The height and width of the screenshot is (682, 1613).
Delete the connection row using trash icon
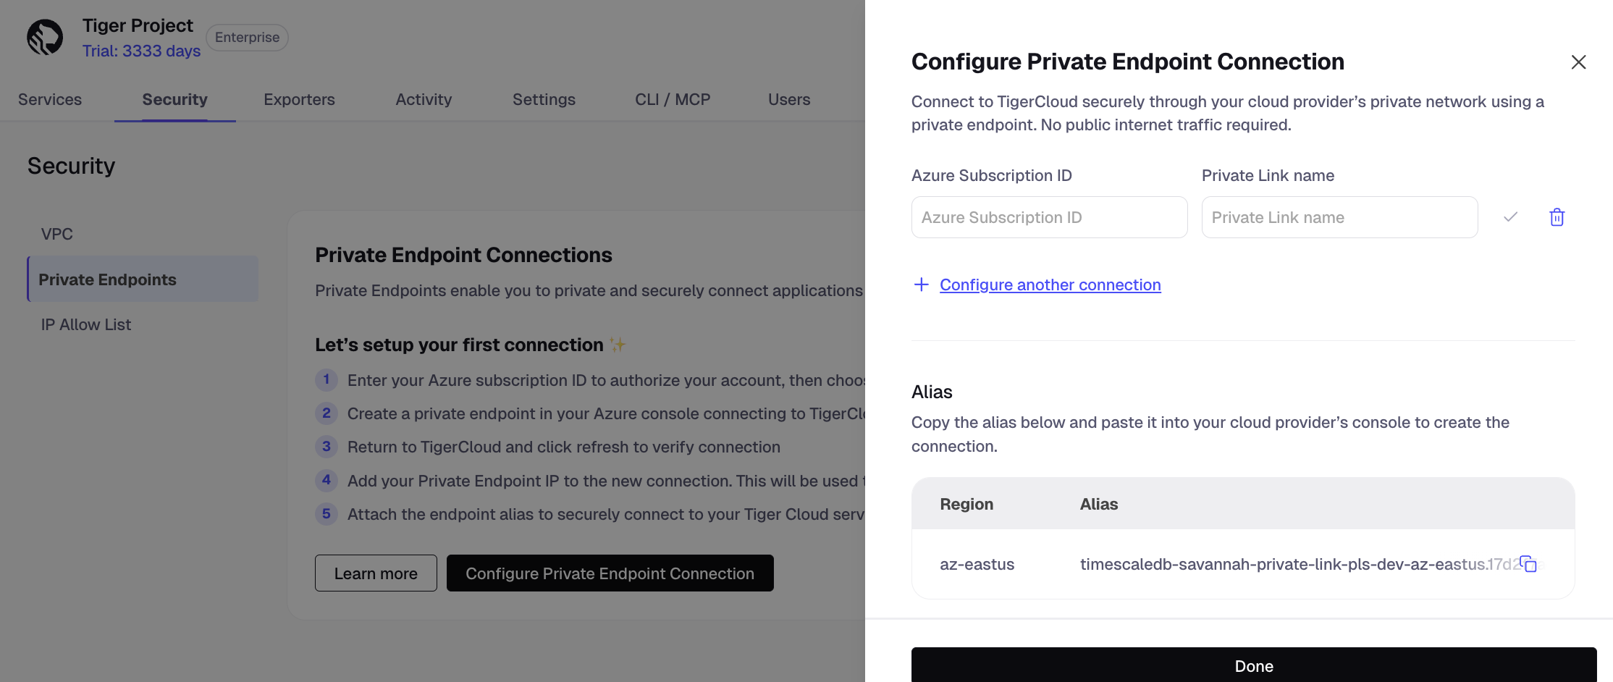click(x=1557, y=217)
